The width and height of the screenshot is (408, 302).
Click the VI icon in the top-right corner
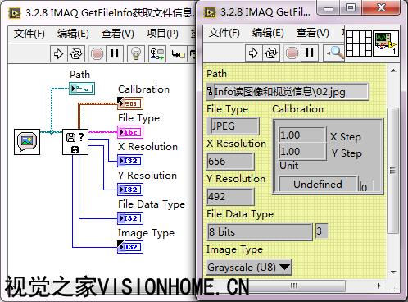pyautogui.click(x=386, y=43)
